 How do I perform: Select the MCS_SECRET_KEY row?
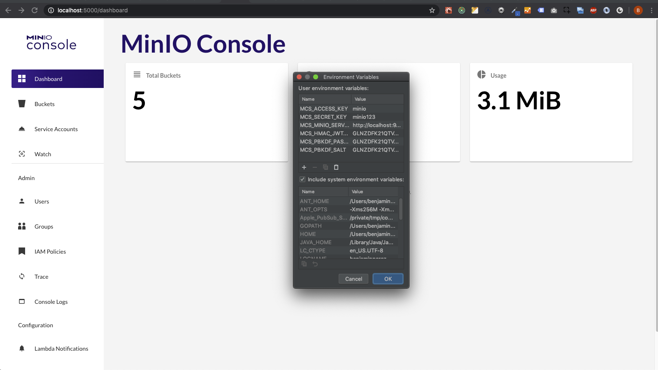coord(351,117)
